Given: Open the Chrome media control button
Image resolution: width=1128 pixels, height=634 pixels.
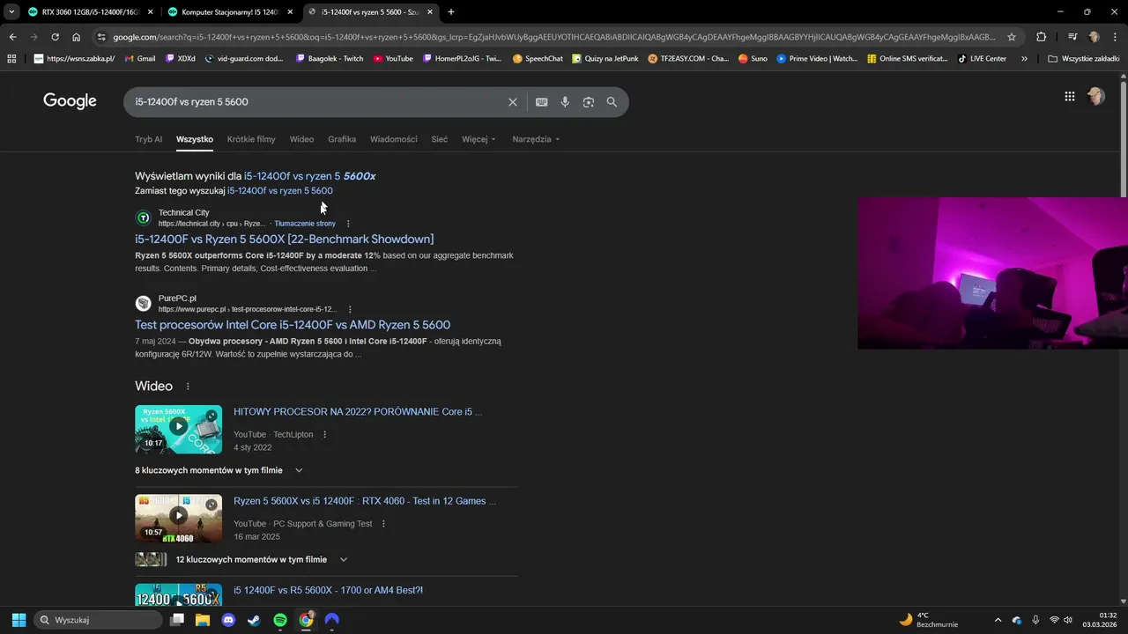Looking at the screenshot, I should pos(1072,37).
